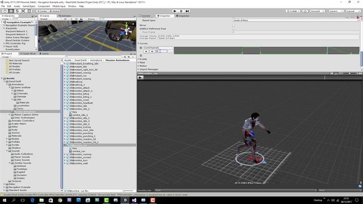Image resolution: width=363 pixels, height=204 pixels.
Task: Remove curve with the minus icon beside ComChannel1
Action: pos(141,48)
